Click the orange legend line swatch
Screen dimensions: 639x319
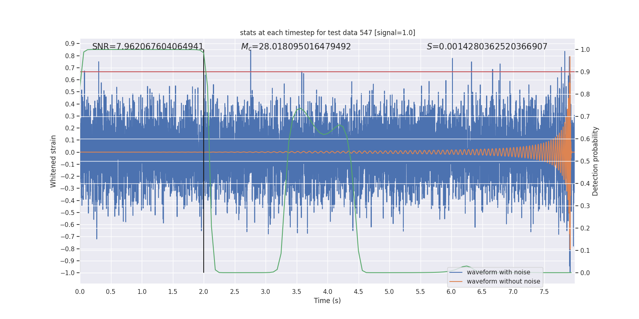(456, 282)
